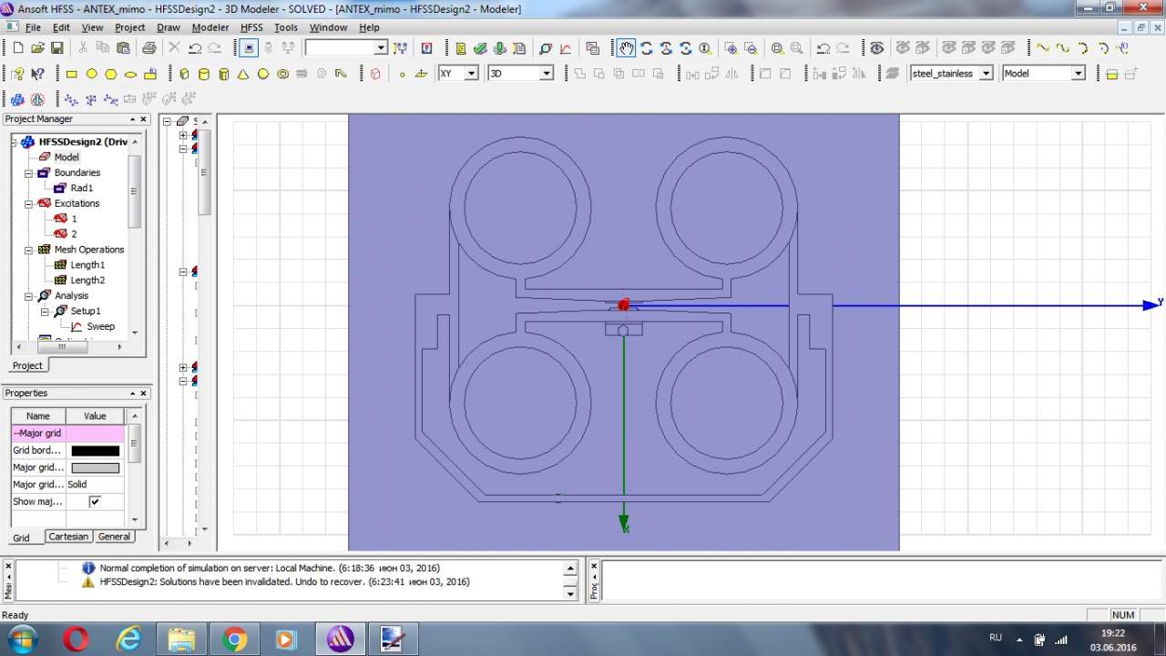The image size is (1166, 656).
Task: Click the Draw sphere tool
Action: point(263,74)
